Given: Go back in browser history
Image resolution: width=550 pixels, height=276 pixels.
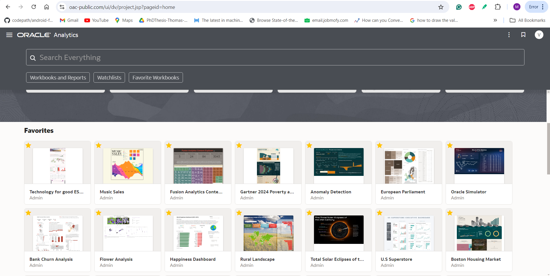Looking at the screenshot, I should pos(8,7).
